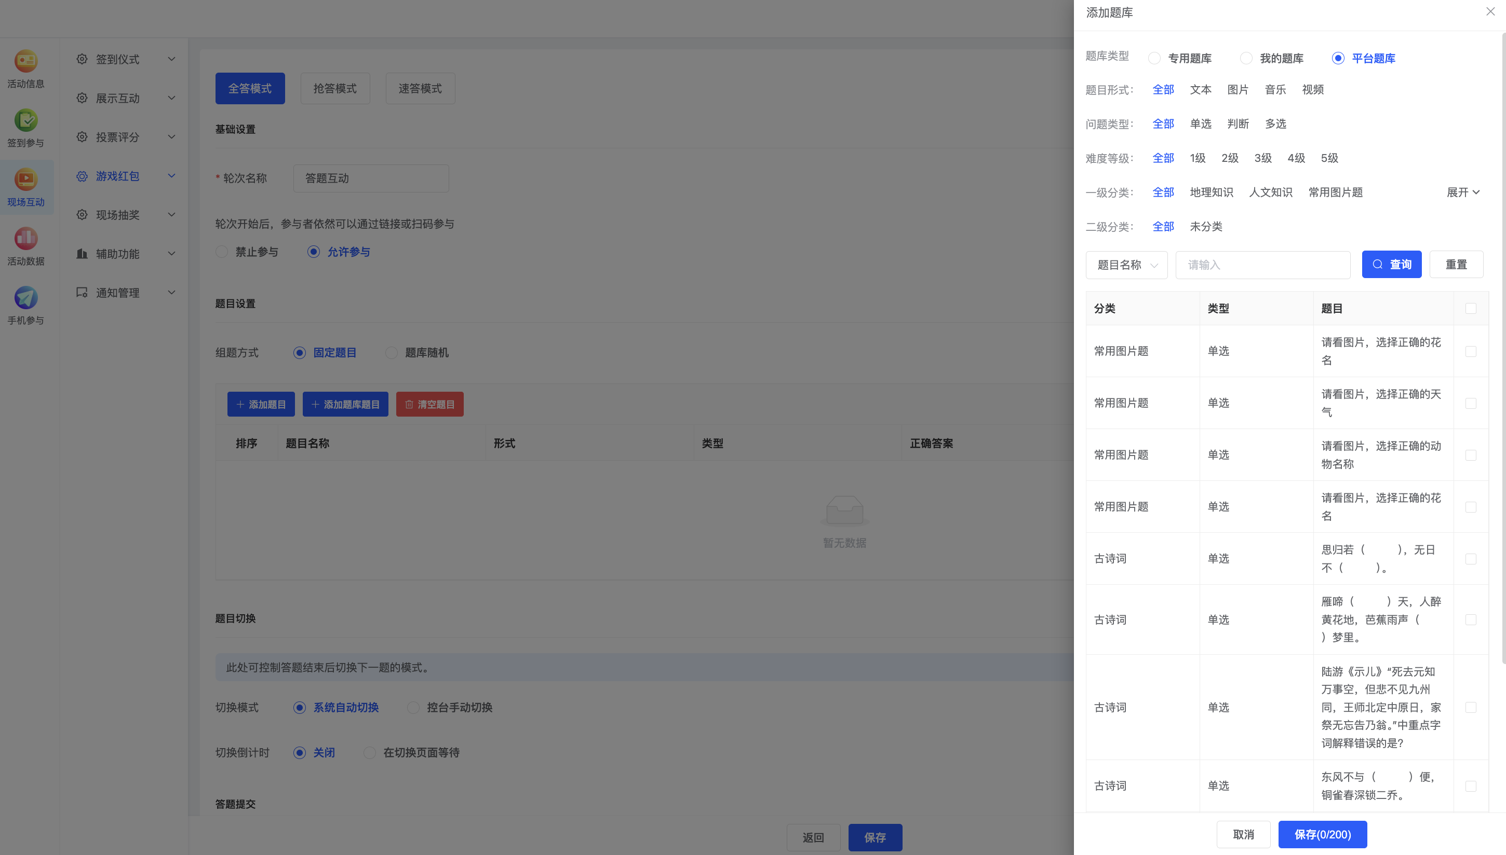Check the row 请看图片，选择正确的动物名称

pyautogui.click(x=1471, y=455)
